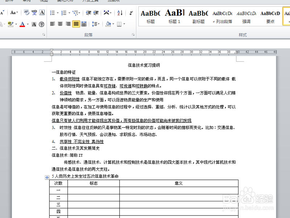Click the Asian Layout icon

(106, 13)
